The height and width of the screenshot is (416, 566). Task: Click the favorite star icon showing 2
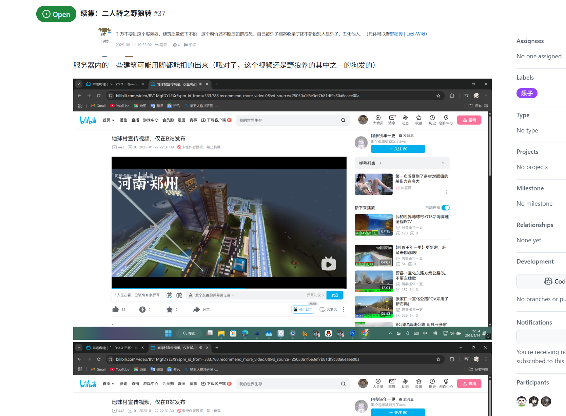[170, 309]
